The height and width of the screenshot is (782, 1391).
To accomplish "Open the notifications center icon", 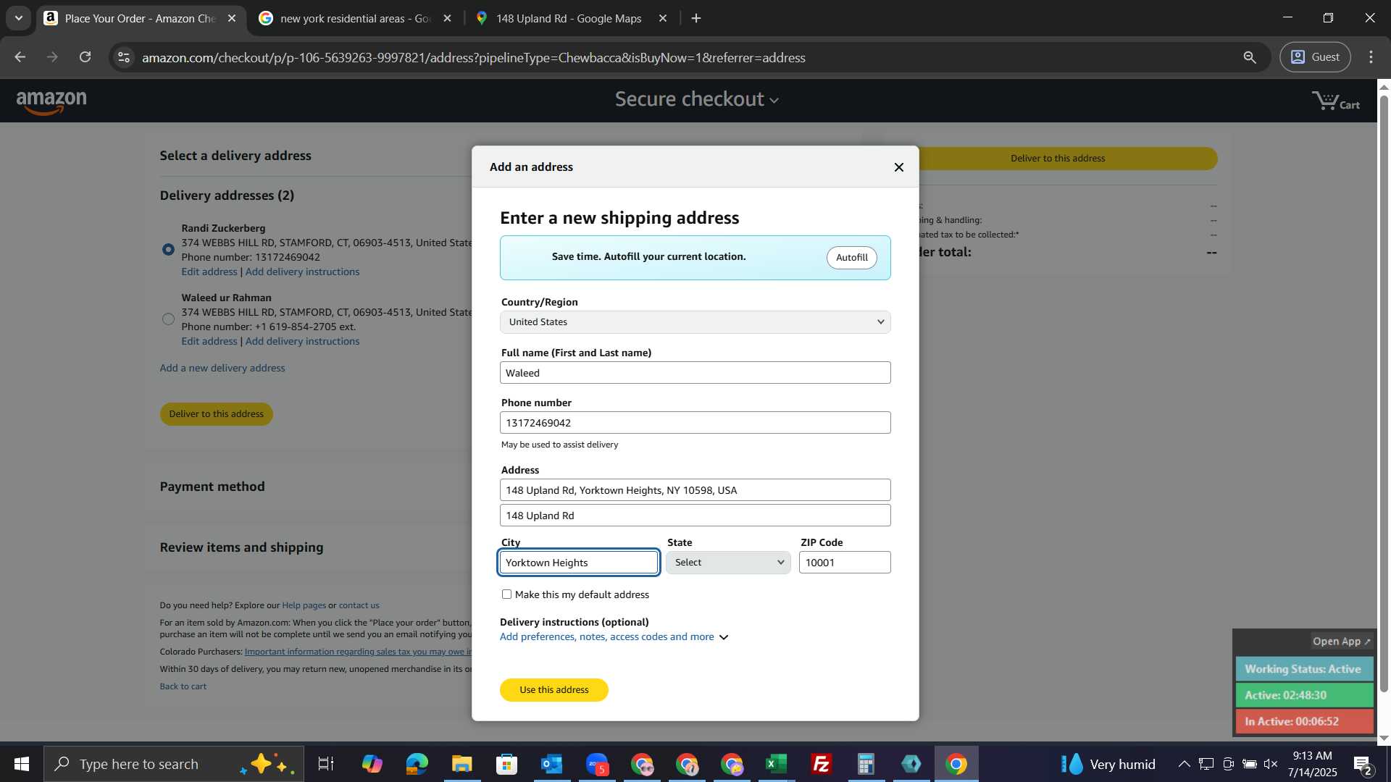I will click(1362, 764).
